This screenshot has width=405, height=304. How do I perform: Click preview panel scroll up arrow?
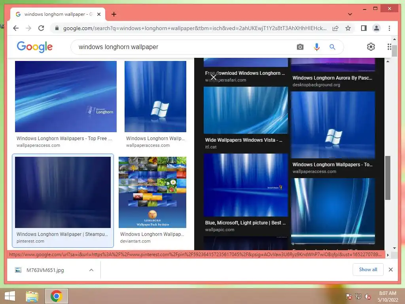click(x=388, y=61)
